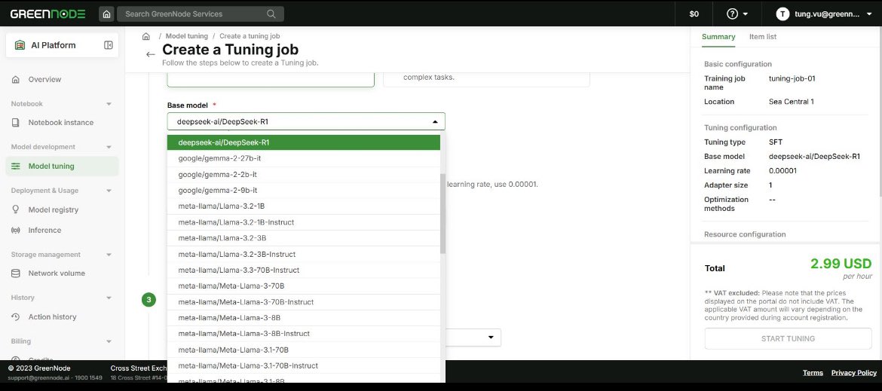
Task: Click the Action history clock icon
Action: [x=16, y=317]
